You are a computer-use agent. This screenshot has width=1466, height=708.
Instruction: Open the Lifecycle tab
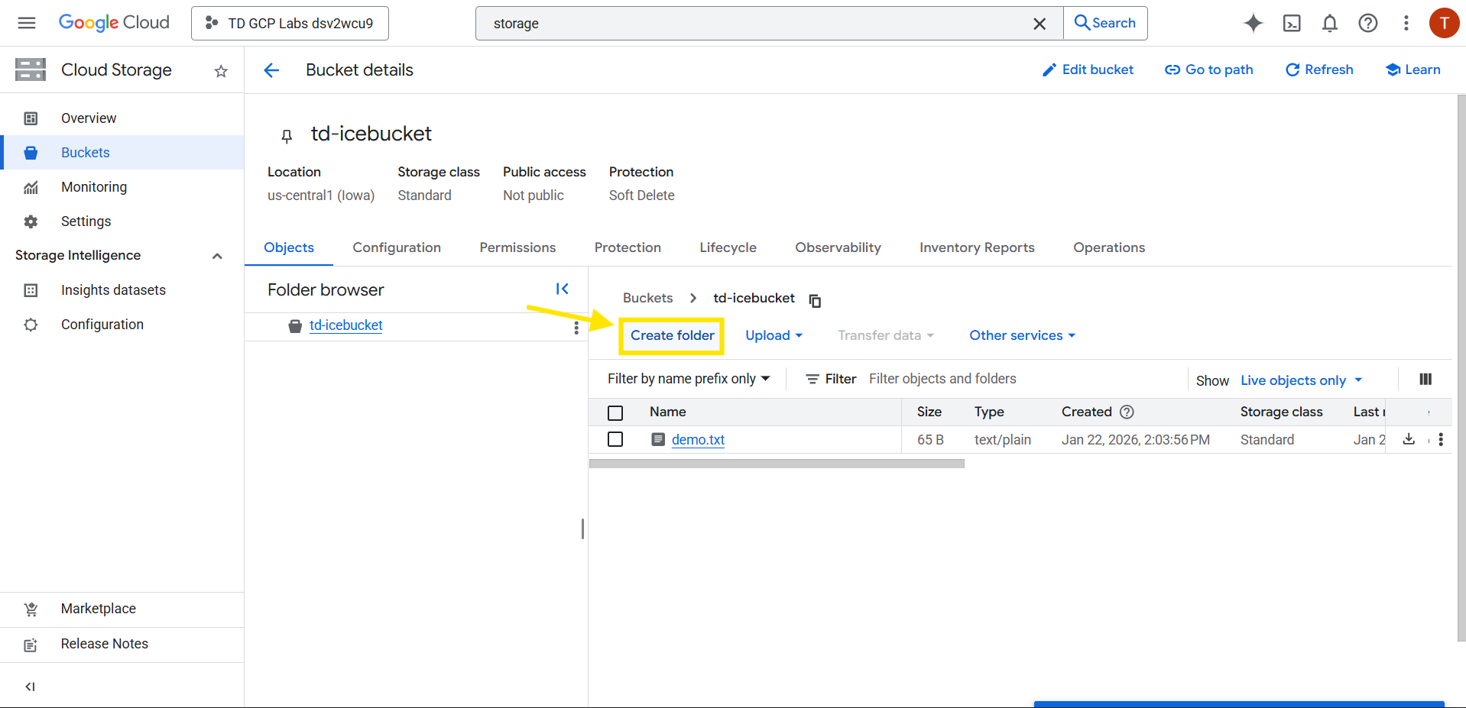[728, 247]
